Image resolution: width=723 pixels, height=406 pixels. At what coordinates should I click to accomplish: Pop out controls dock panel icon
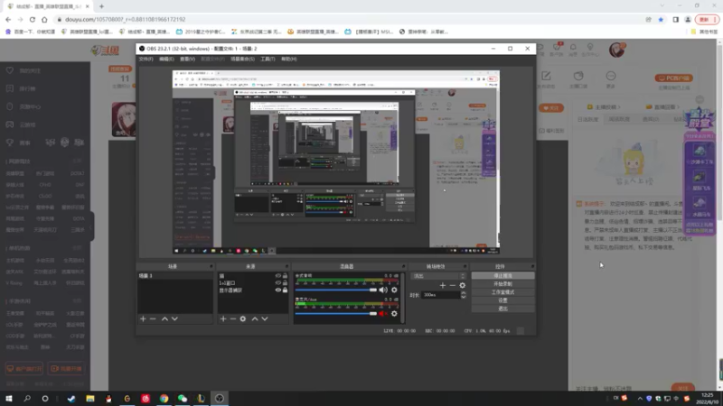[x=532, y=266]
